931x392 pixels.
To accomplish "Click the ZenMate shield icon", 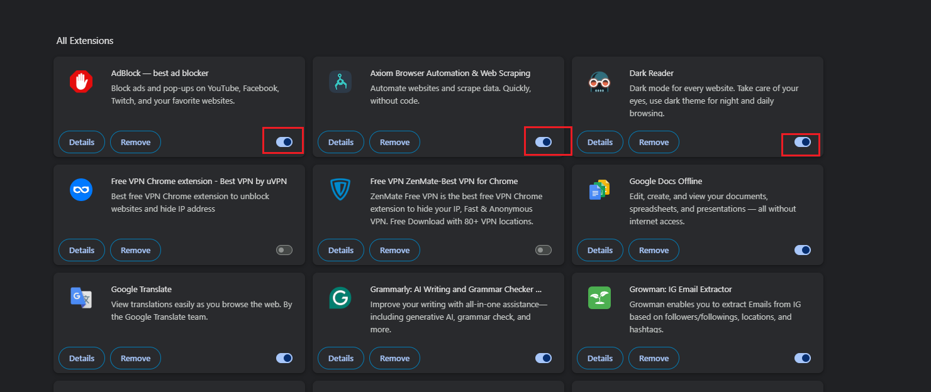I will pos(340,190).
